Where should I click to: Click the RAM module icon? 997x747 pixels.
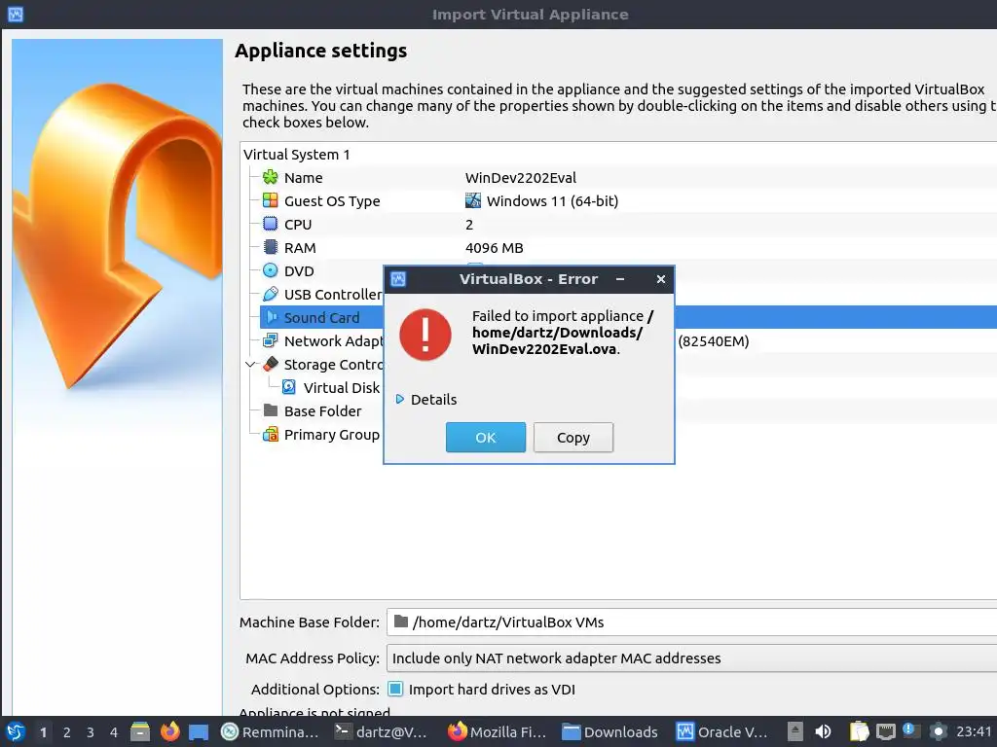point(271,247)
